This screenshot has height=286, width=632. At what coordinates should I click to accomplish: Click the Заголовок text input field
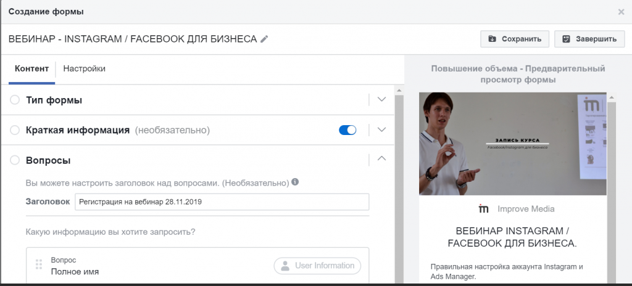(x=222, y=202)
